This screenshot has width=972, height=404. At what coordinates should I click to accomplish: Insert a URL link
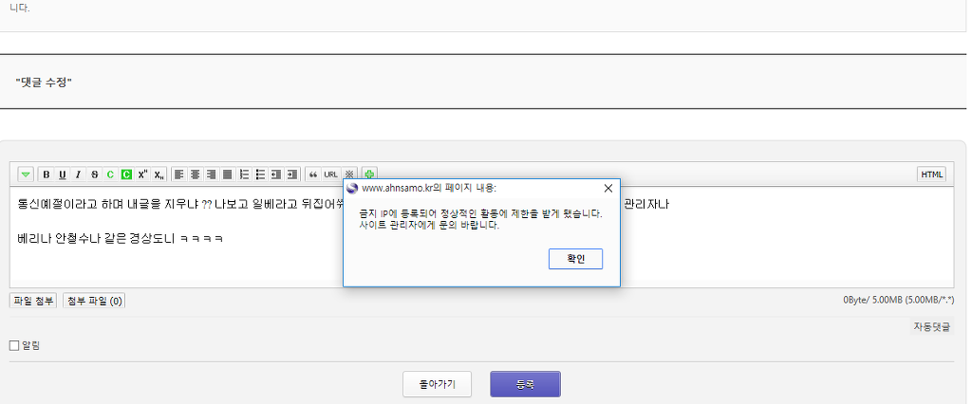pos(330,174)
